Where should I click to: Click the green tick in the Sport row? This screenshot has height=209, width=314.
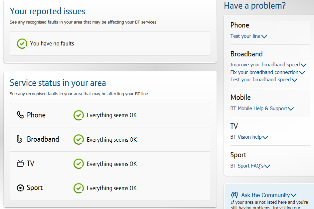point(78,188)
